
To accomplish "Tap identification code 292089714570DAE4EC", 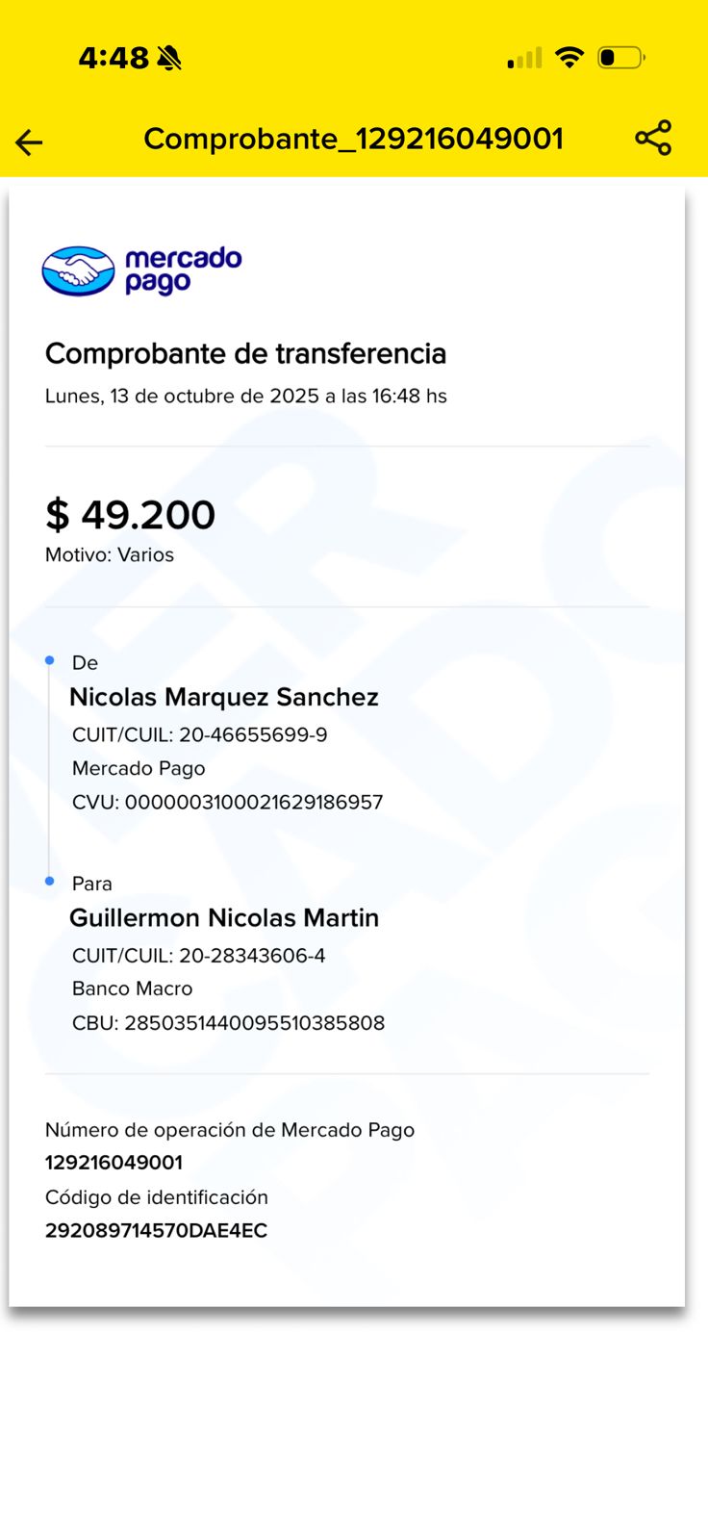I will click(x=156, y=1230).
